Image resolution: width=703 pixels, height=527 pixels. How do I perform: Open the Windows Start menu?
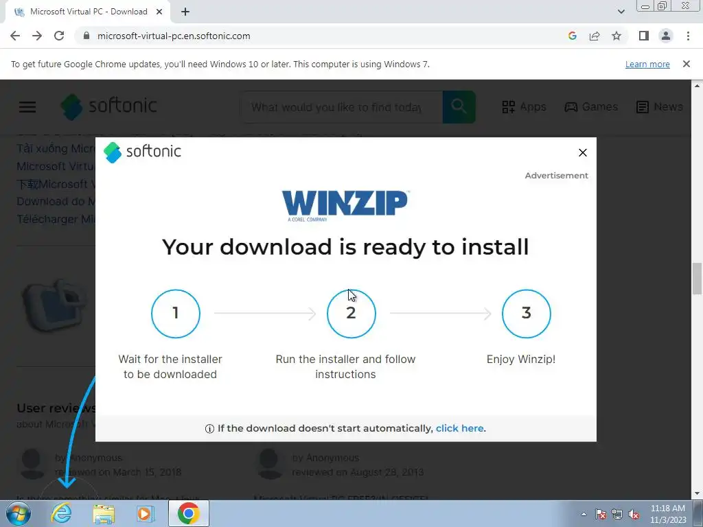coord(19,513)
